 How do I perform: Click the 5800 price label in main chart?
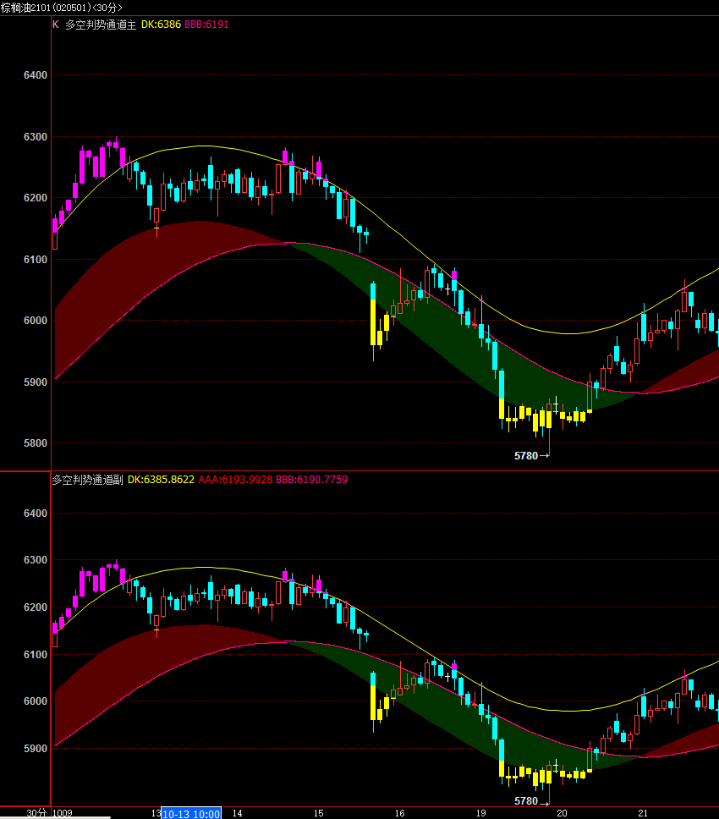36,443
